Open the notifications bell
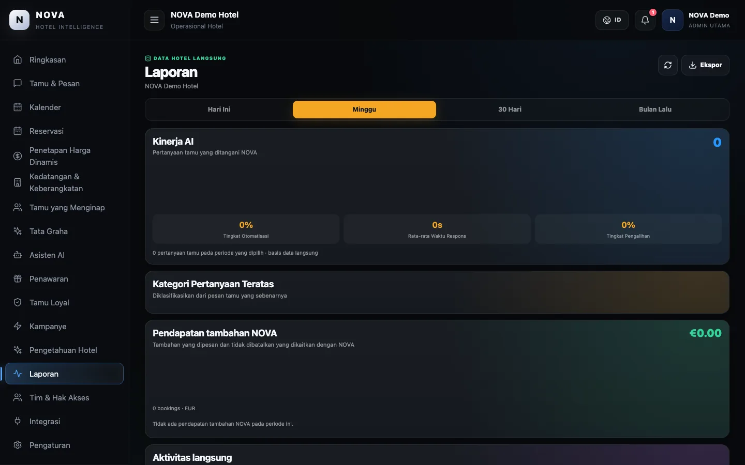 [645, 20]
